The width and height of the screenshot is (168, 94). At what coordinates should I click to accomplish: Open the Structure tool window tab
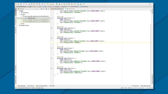pyautogui.click(x=16, y=21)
